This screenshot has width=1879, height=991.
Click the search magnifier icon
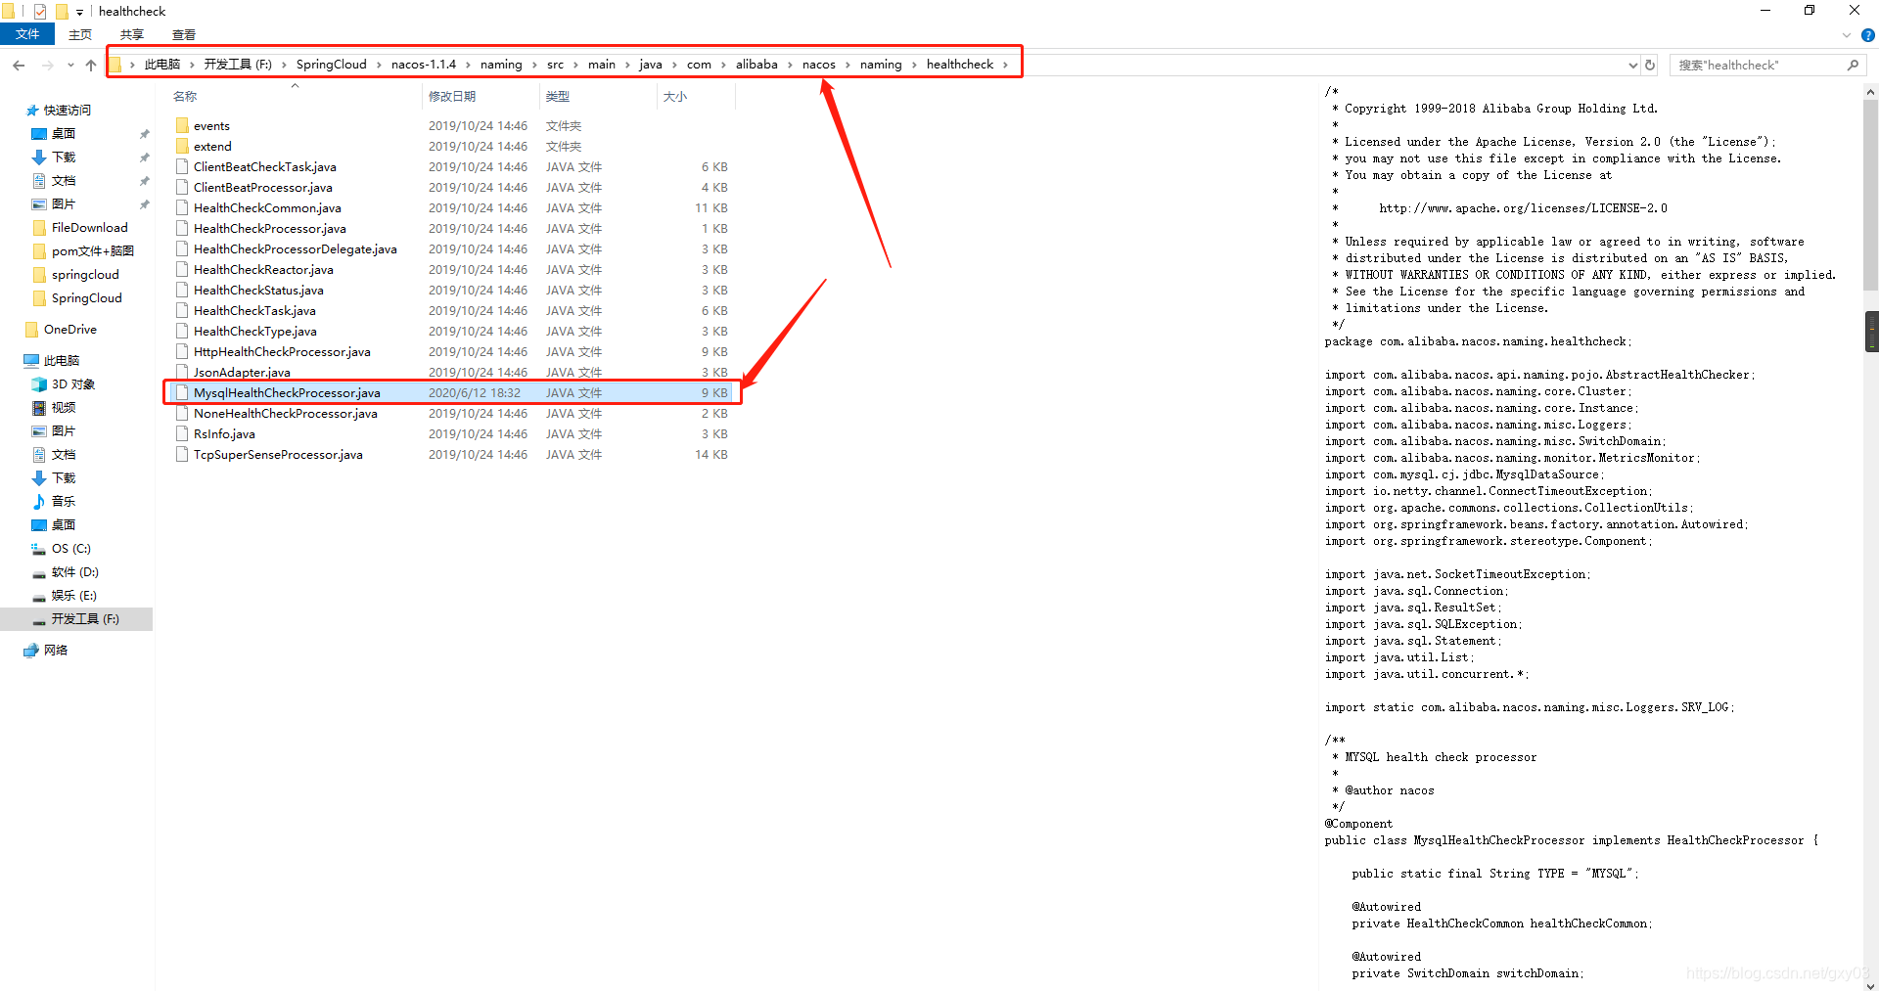click(x=1853, y=65)
